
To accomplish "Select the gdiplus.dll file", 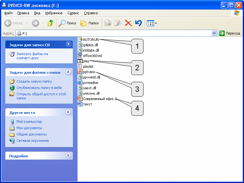I will coord(88,45).
